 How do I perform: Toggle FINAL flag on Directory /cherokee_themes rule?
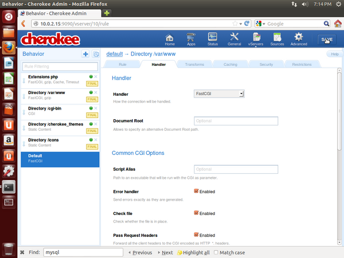point(92,131)
